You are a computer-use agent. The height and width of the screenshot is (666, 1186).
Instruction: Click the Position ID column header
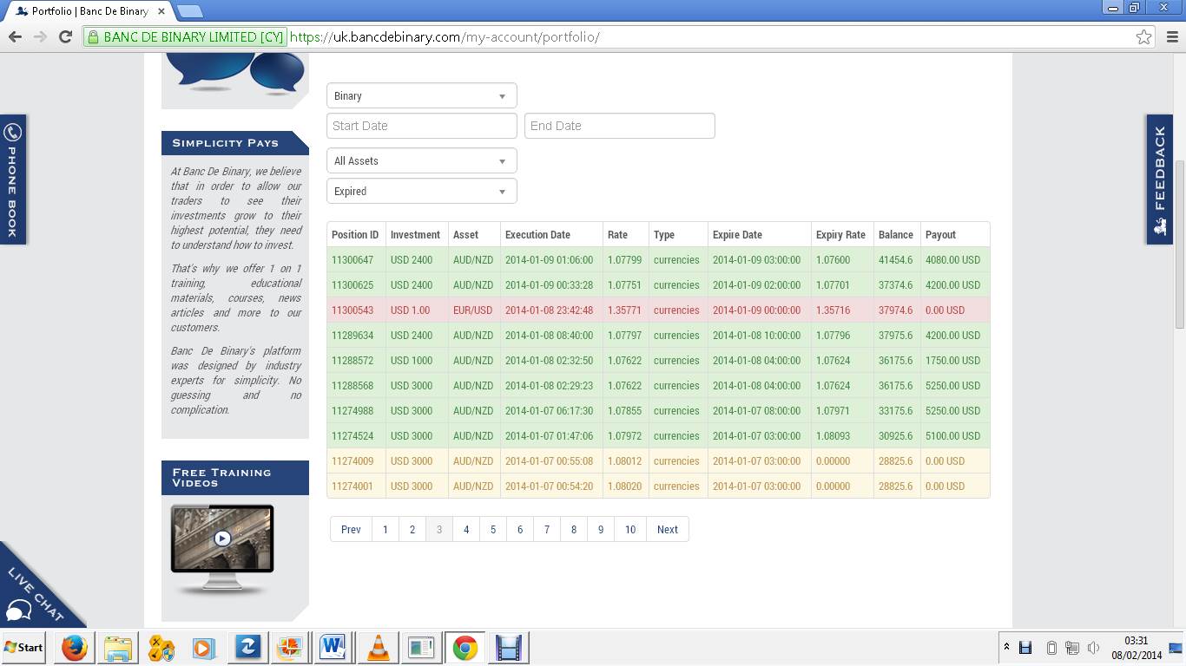[355, 234]
